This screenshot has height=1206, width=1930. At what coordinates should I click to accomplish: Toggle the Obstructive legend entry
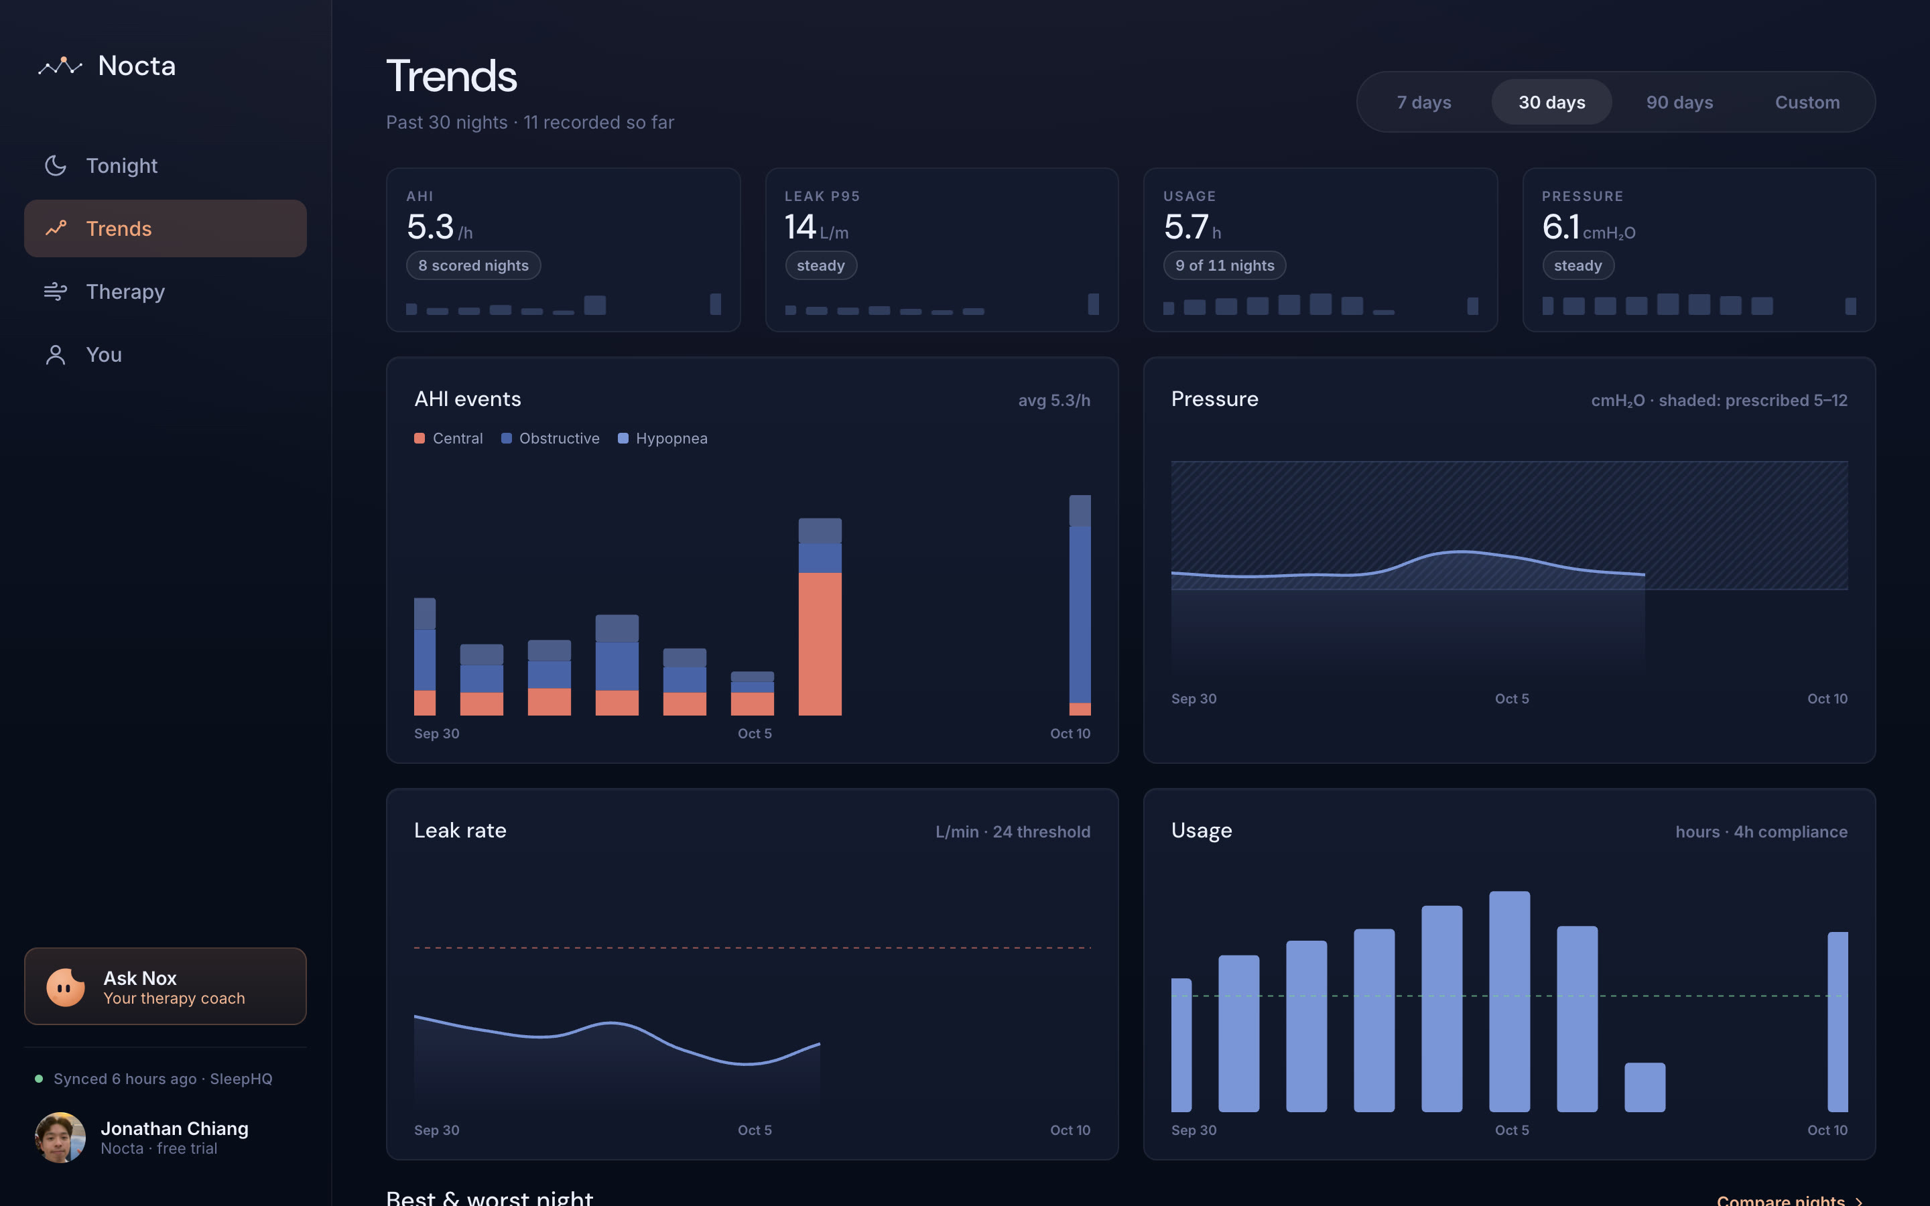point(550,438)
